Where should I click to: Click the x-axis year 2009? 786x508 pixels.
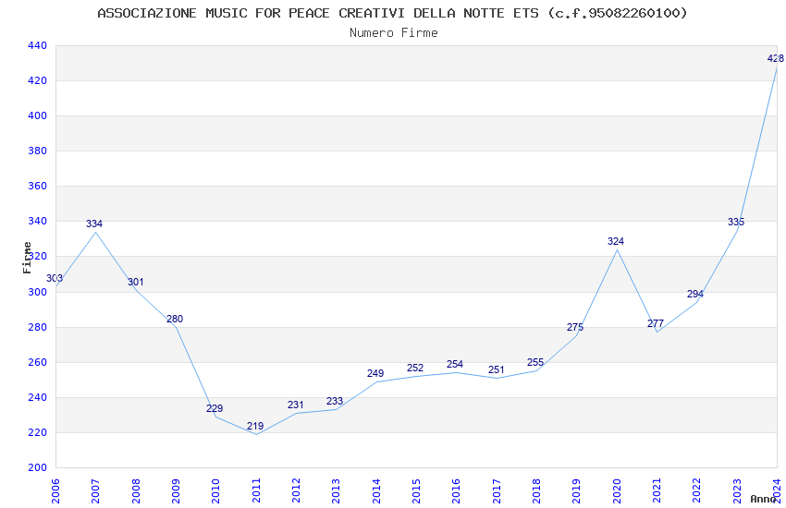click(x=176, y=490)
